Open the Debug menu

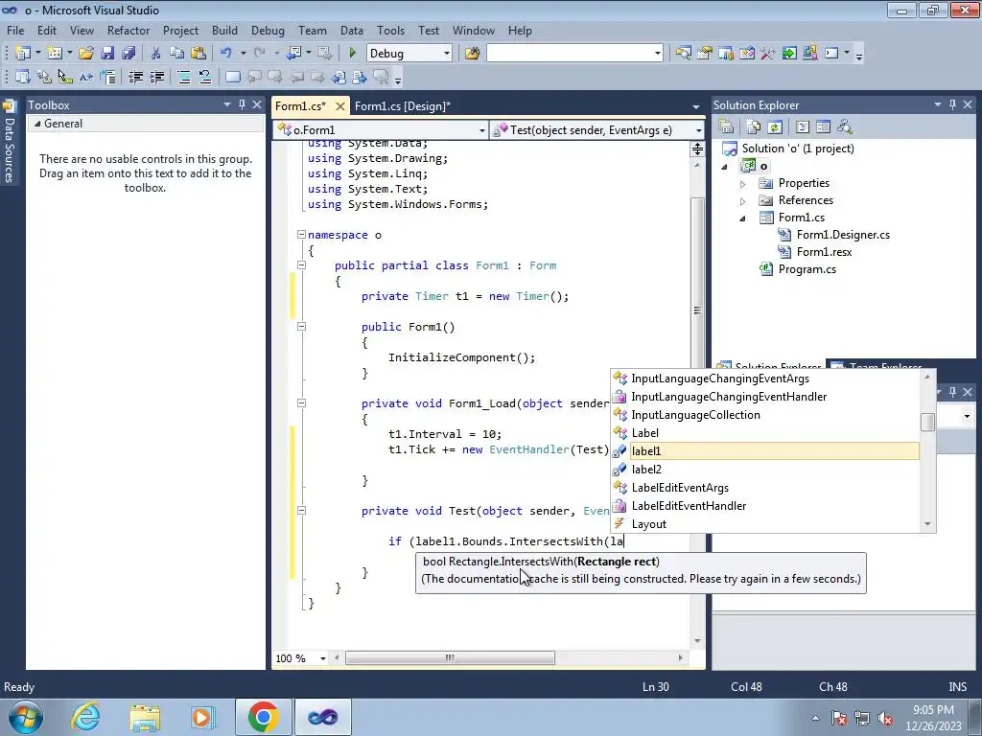click(x=268, y=30)
